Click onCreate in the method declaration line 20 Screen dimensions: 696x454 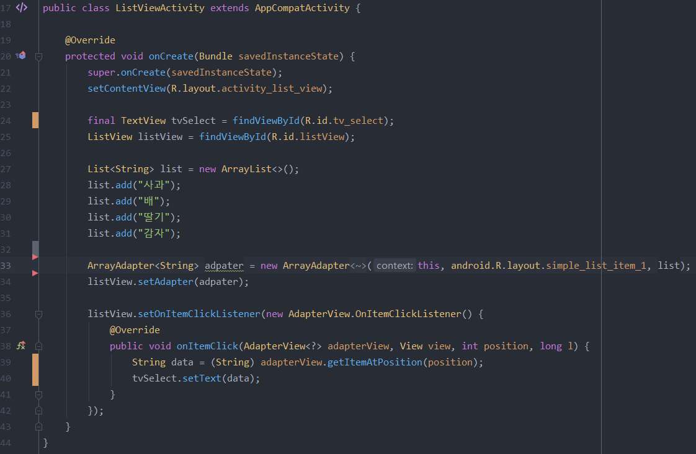tap(171, 56)
